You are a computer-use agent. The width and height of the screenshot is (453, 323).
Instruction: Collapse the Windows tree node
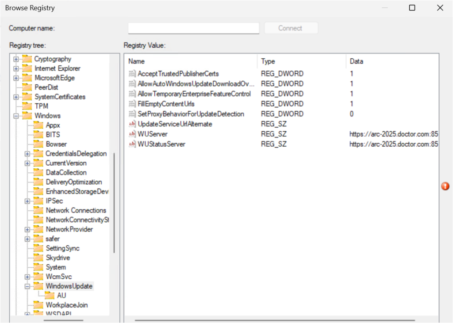pyautogui.click(x=16, y=116)
